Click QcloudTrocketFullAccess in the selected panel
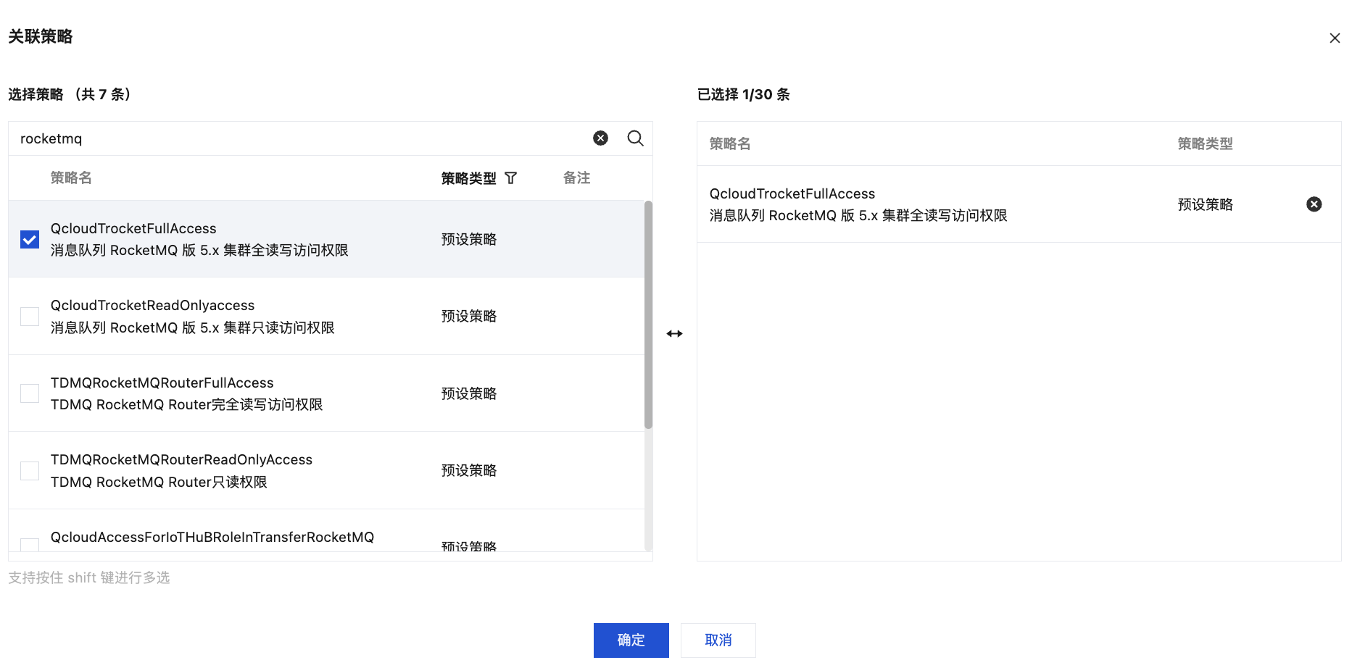Screen dimensions: 1360x668 792,193
